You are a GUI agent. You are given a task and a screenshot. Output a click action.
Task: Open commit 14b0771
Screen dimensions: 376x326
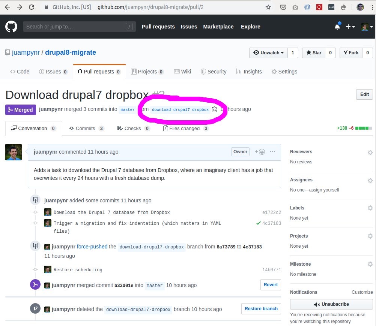click(x=271, y=270)
